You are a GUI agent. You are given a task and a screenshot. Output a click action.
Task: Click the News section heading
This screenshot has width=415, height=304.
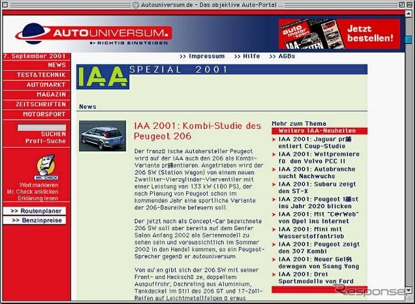point(88,106)
